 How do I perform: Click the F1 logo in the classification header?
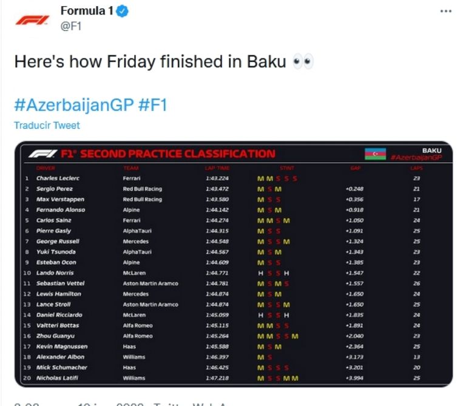[42, 154]
